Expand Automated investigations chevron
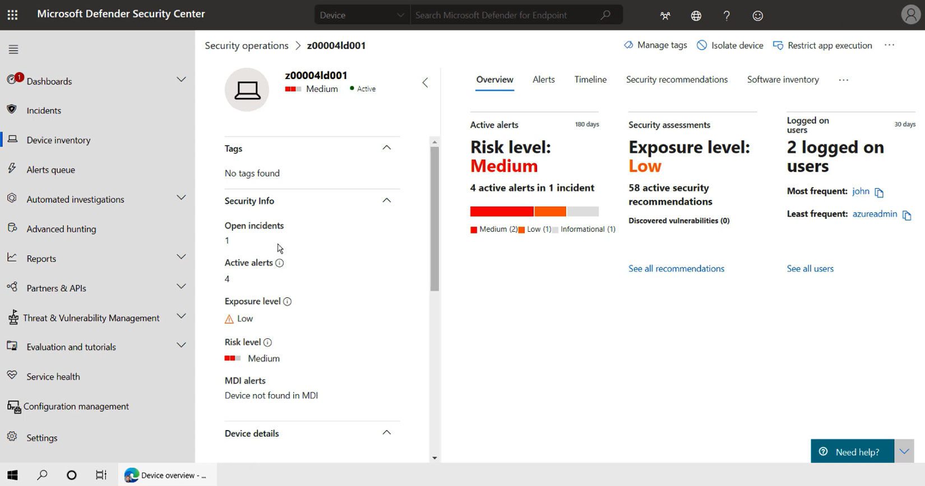925x486 pixels. pos(181,197)
